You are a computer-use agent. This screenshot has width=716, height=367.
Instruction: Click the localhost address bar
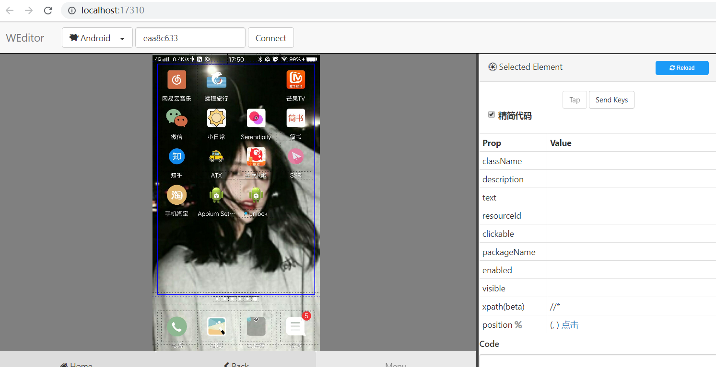388,10
